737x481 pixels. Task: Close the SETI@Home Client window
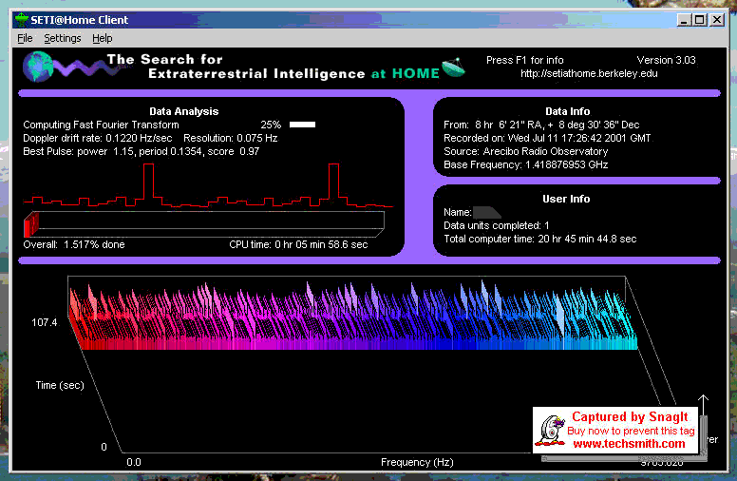click(x=717, y=20)
